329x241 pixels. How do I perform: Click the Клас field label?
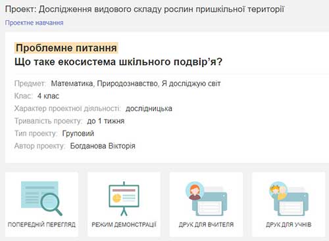coord(24,96)
